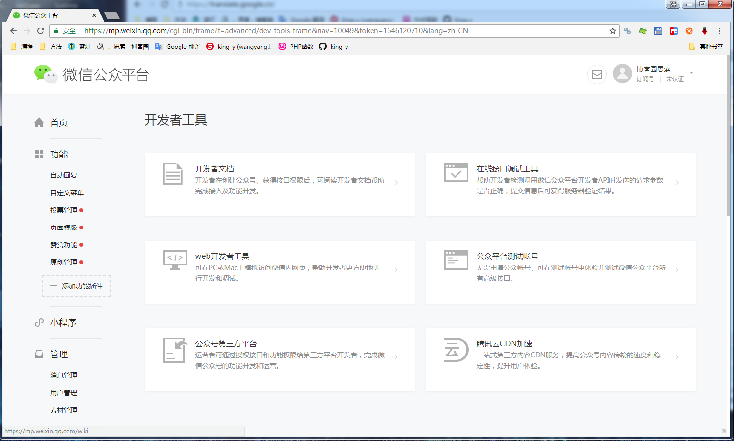The height and width of the screenshot is (441, 734).
Task: Click the cloud icon of 腾讯云CDN加速
Action: click(x=456, y=350)
